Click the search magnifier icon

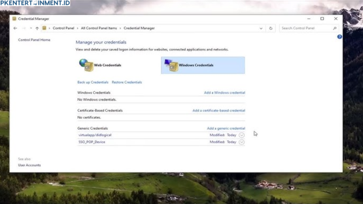click(x=335, y=28)
